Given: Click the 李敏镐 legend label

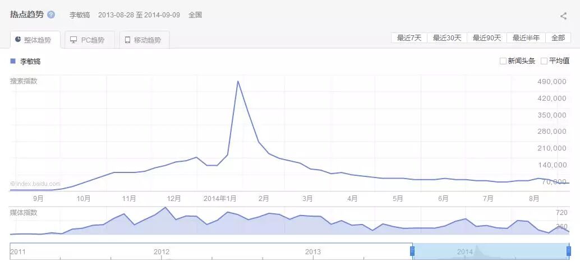Looking at the screenshot, I should 30,62.
